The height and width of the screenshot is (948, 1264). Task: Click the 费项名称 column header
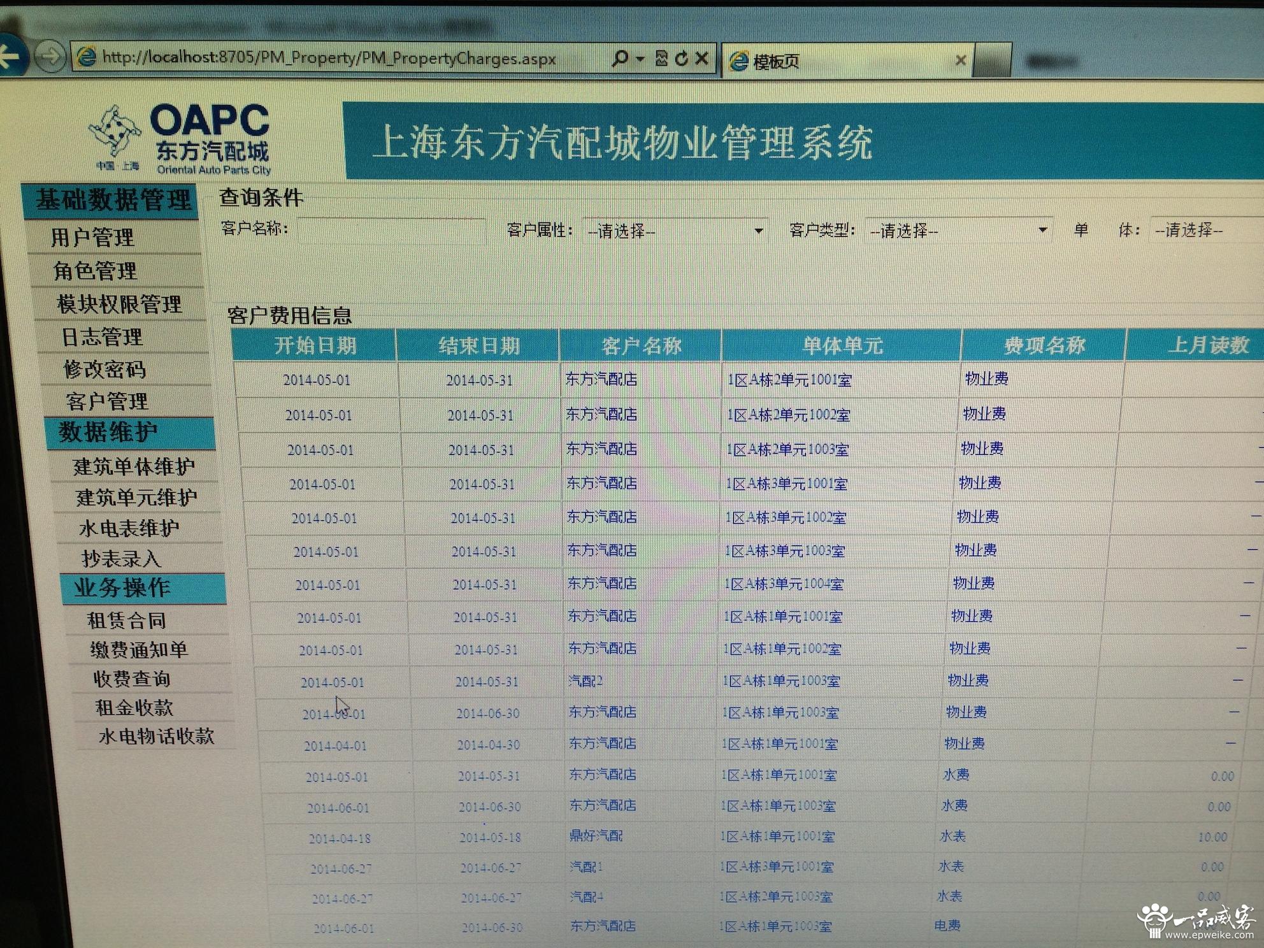[1044, 345]
